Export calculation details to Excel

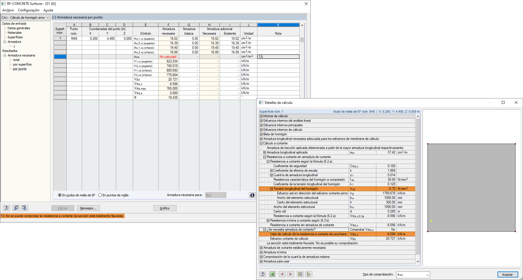coord(272,274)
